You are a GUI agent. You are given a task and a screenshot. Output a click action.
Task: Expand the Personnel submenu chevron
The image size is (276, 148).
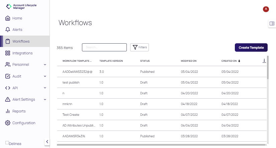45,65
